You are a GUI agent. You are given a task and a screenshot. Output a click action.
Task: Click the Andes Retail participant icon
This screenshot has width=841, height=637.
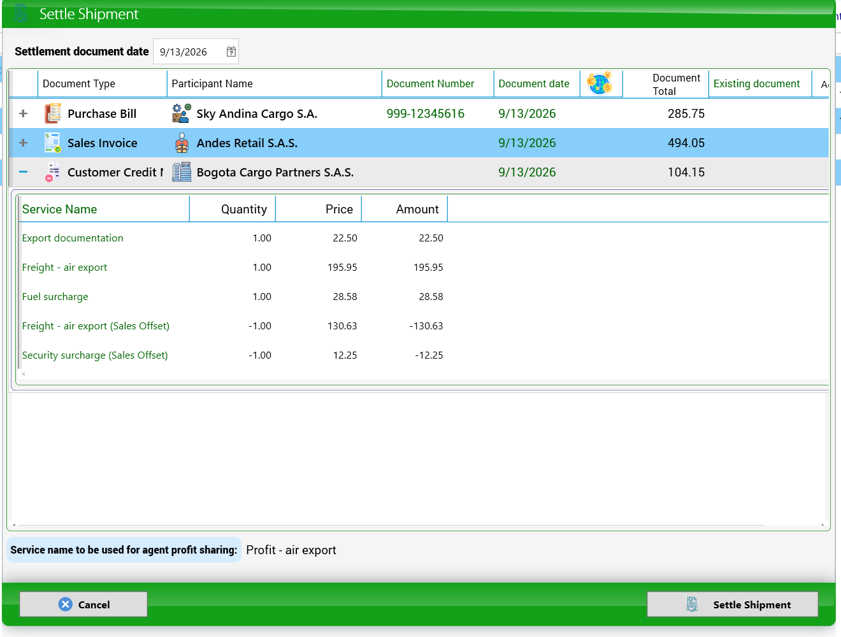[182, 143]
